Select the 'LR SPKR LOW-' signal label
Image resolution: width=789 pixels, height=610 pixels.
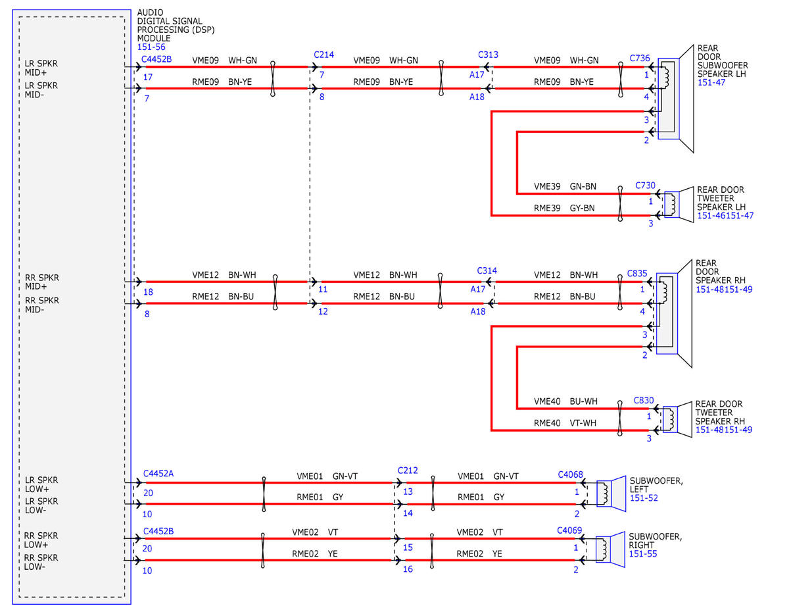click(x=41, y=505)
